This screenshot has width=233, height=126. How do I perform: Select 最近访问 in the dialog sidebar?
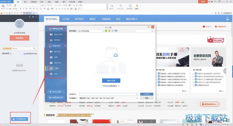tap(55, 52)
